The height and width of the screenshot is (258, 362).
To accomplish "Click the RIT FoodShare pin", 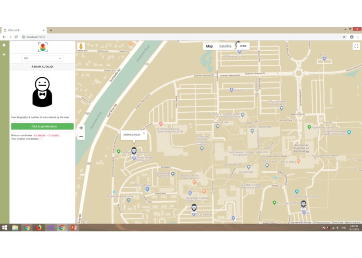I will (x=147, y=189).
